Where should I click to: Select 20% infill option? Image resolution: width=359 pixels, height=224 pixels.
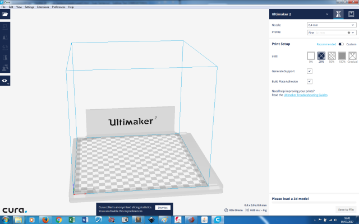pyautogui.click(x=321, y=55)
